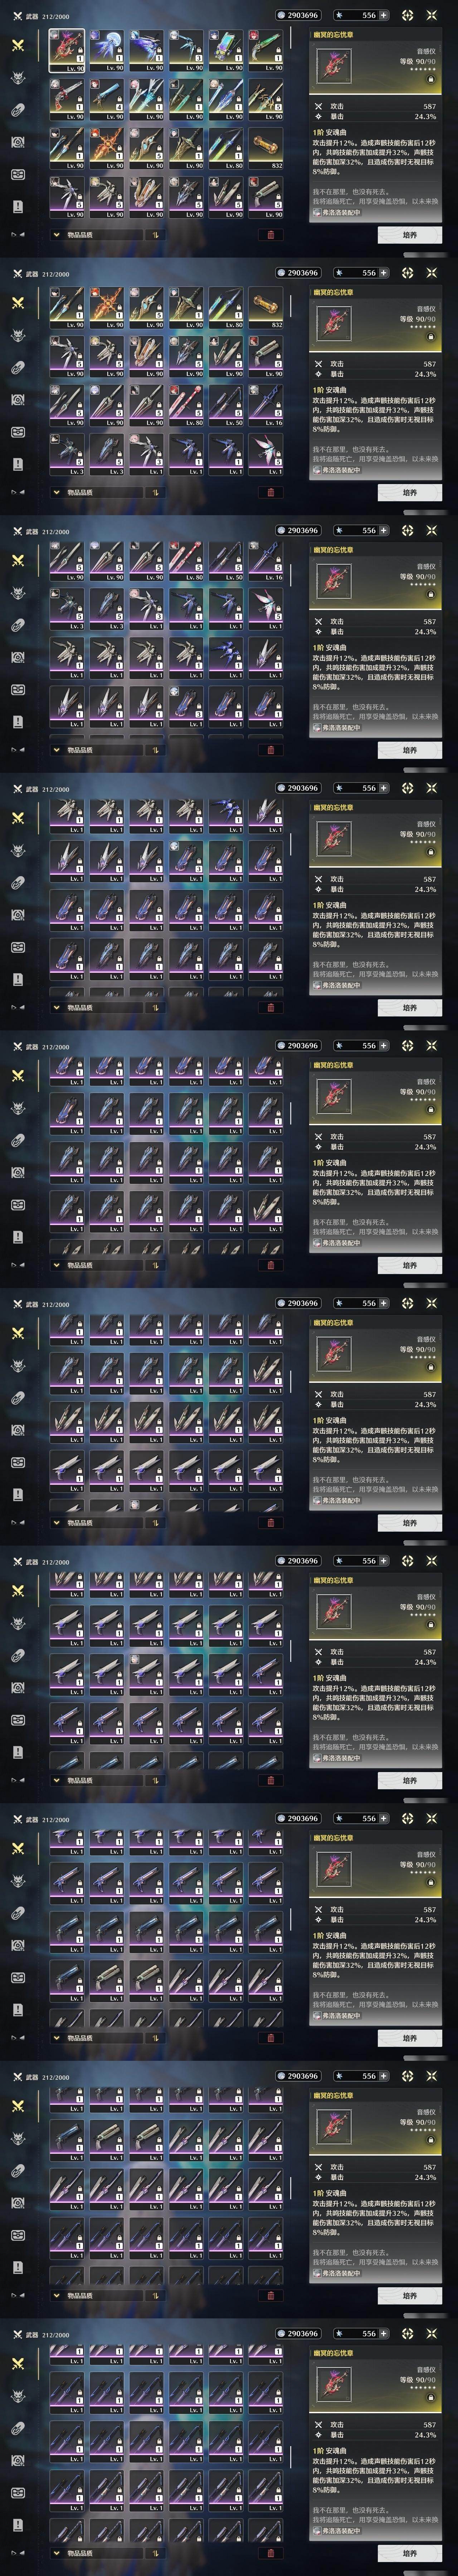Click the ring-shaped sidebar icon in first panel
Screen dimensions: 458x2576
coord(18,110)
